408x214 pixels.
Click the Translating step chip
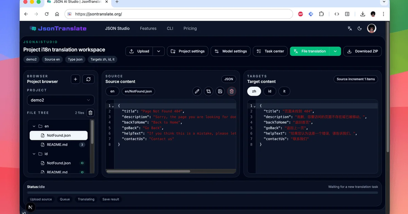(x=86, y=199)
